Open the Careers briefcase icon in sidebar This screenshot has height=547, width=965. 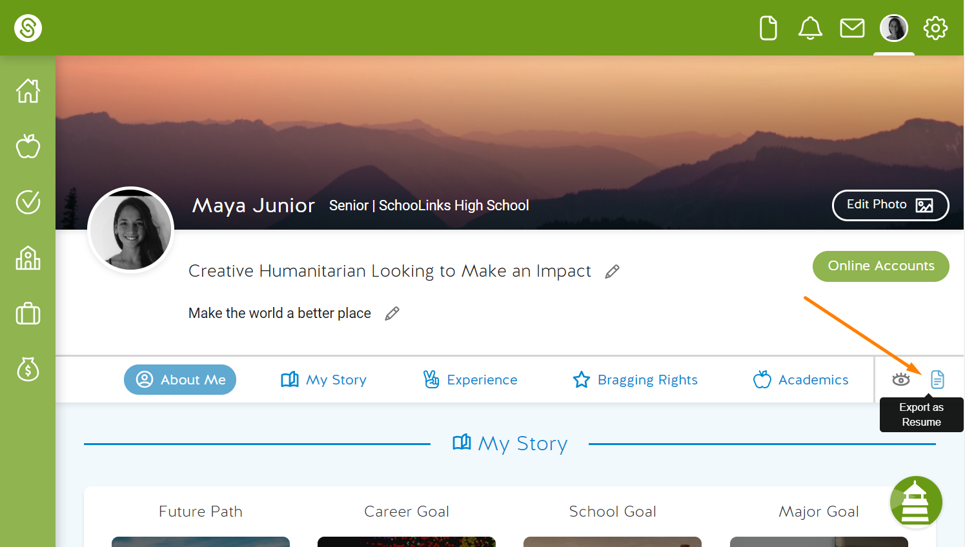coord(28,314)
